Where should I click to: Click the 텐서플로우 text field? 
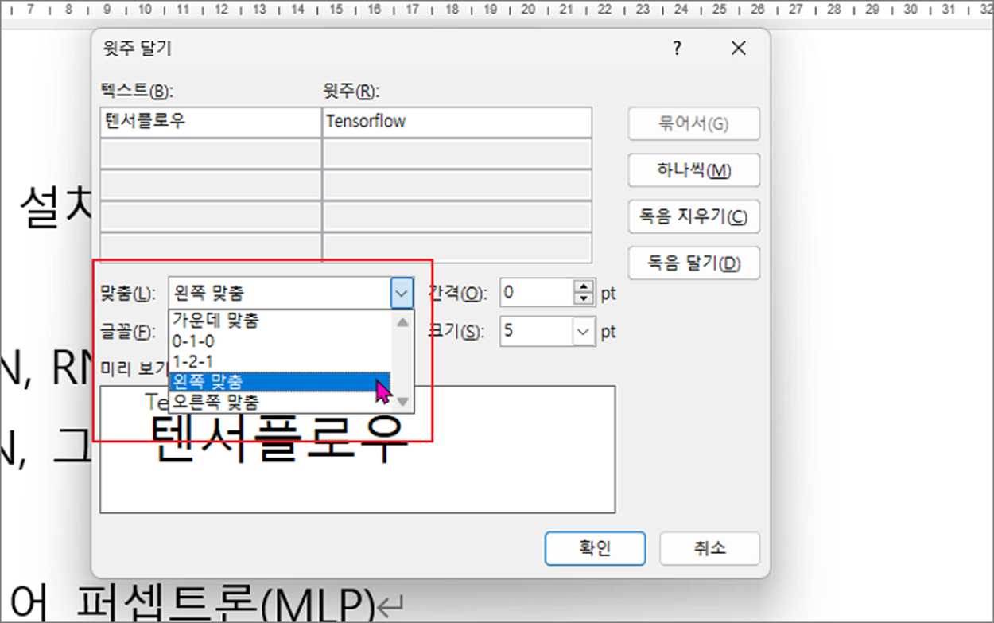[x=211, y=122]
